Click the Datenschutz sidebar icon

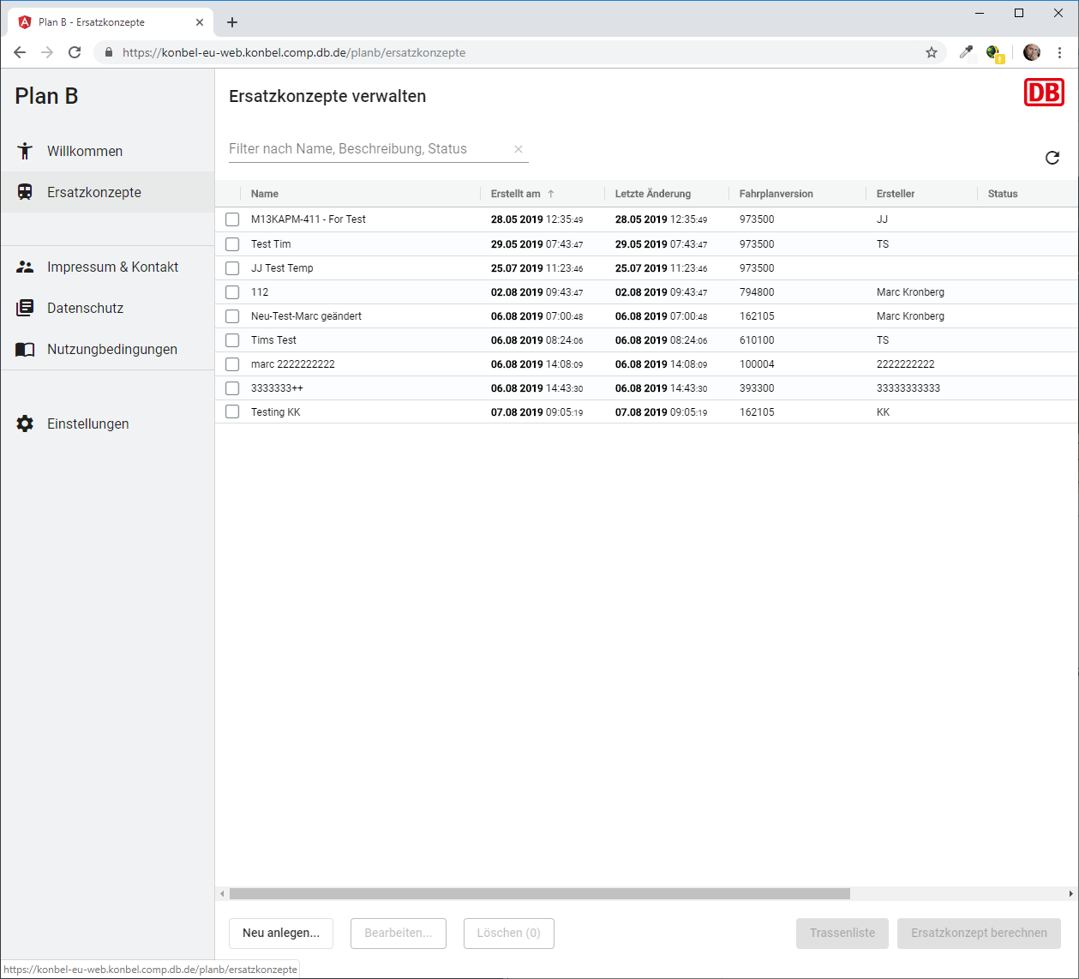[25, 308]
